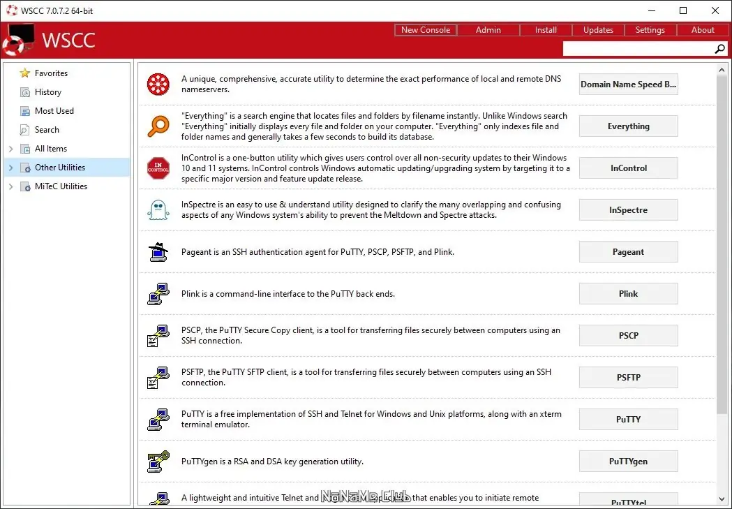Viewport: 732px width, 509px height.
Task: Click the Pageant computer-with-hat icon
Action: [158, 252]
